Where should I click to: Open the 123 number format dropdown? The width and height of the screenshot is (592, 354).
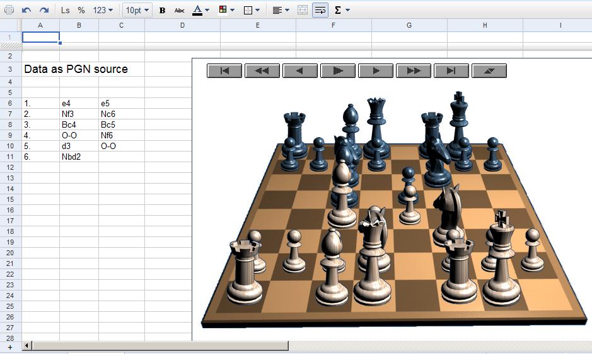coord(103,10)
